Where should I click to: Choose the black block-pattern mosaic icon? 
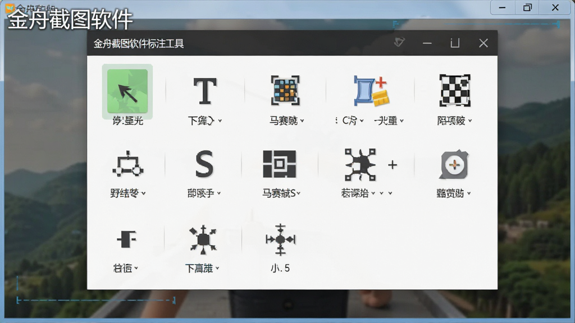coord(280,164)
